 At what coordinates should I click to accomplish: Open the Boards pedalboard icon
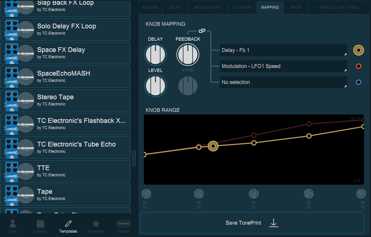123,224
